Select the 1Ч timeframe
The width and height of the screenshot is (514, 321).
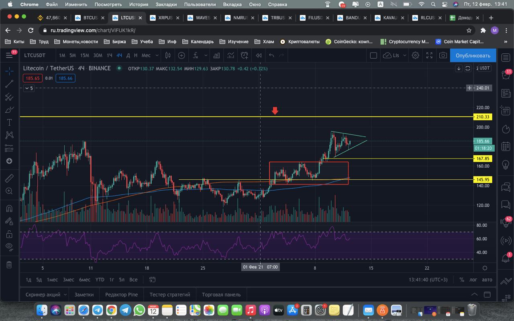coord(109,55)
